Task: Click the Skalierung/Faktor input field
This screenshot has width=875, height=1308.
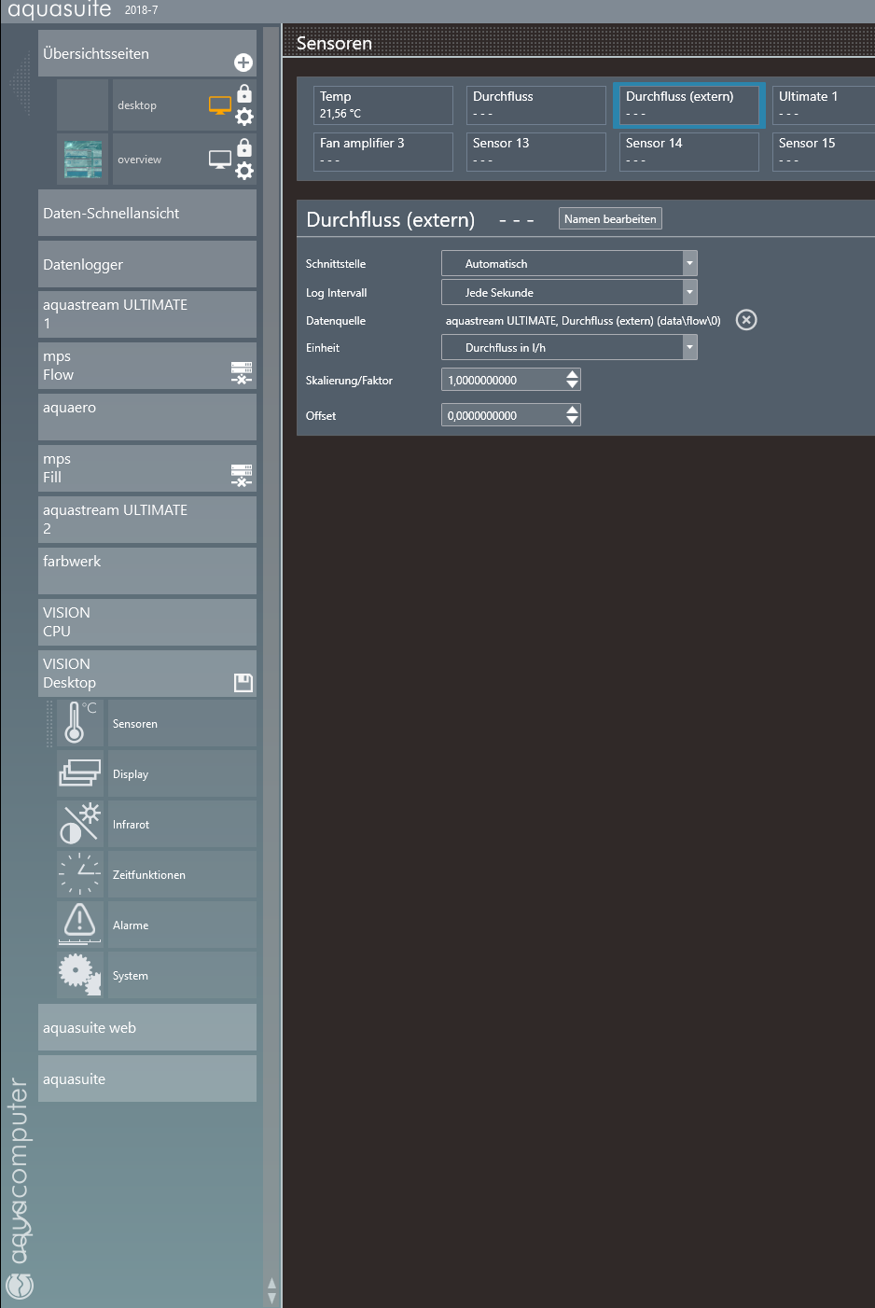Action: click(x=503, y=380)
